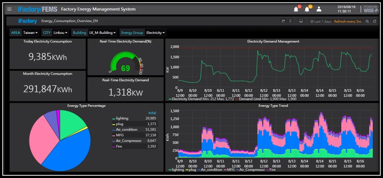Open the hamburger navigation menu

pos(9,9)
